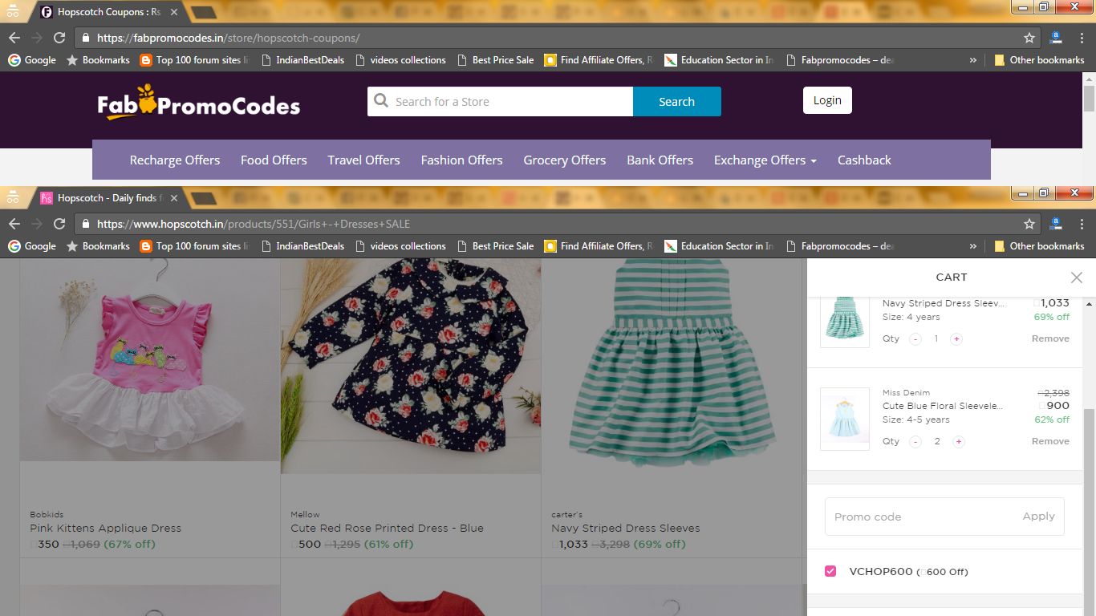1096x616 pixels.
Task: Decrease quantity of Cute Blue Floral dress
Action: pyautogui.click(x=915, y=442)
